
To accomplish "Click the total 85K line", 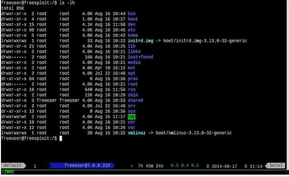I will click(x=13, y=8).
